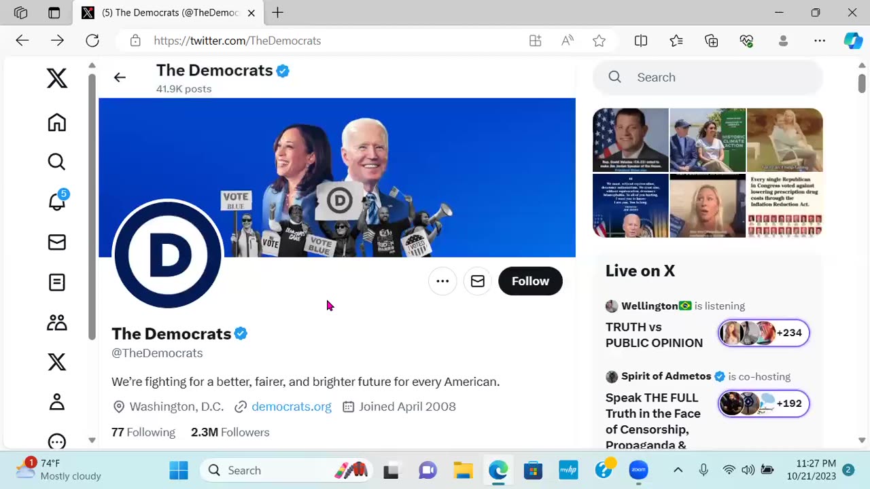Open the Split screen button

[x=641, y=41]
